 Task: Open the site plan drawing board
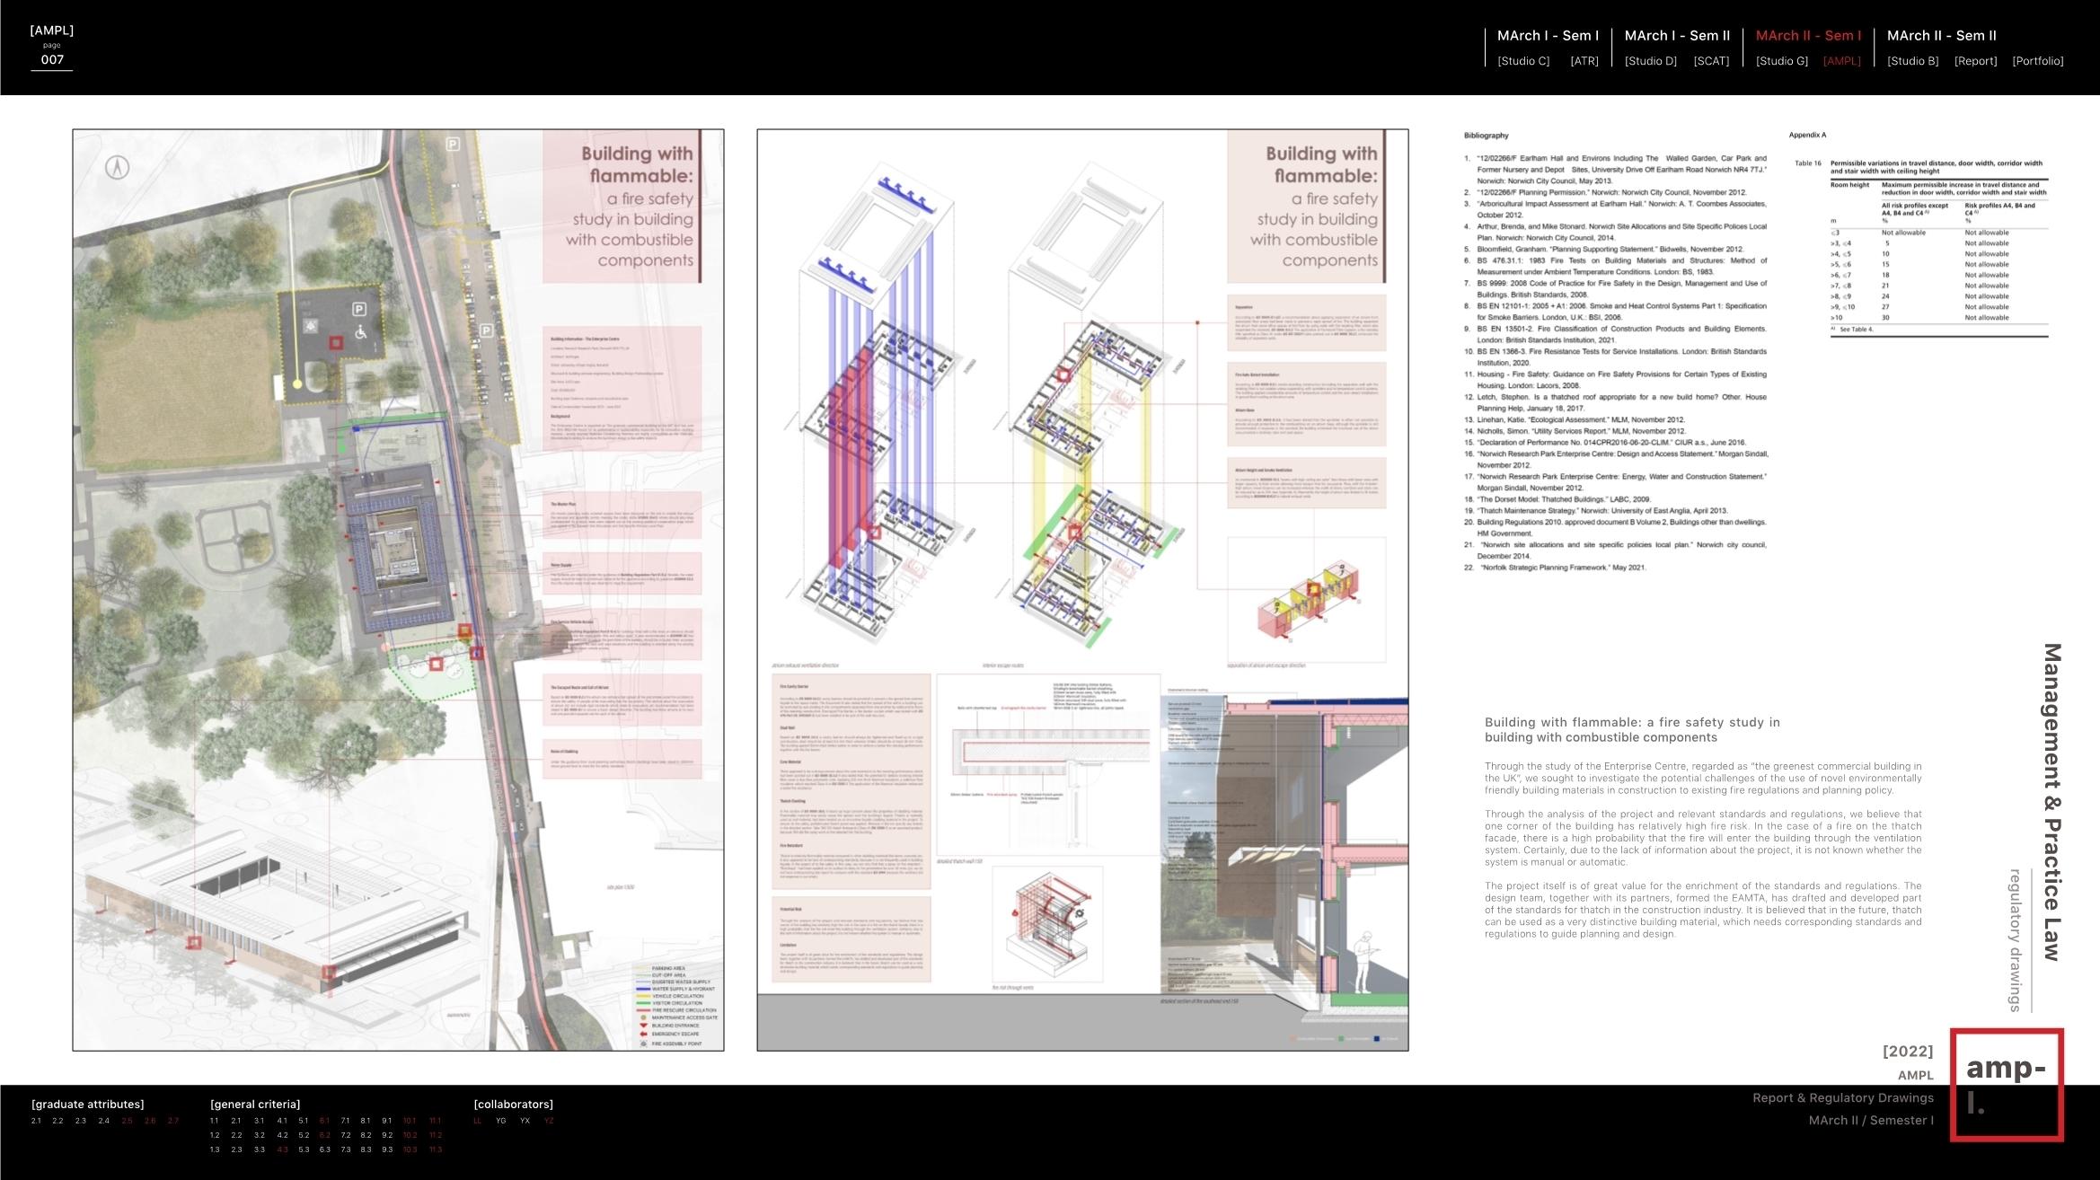click(398, 589)
